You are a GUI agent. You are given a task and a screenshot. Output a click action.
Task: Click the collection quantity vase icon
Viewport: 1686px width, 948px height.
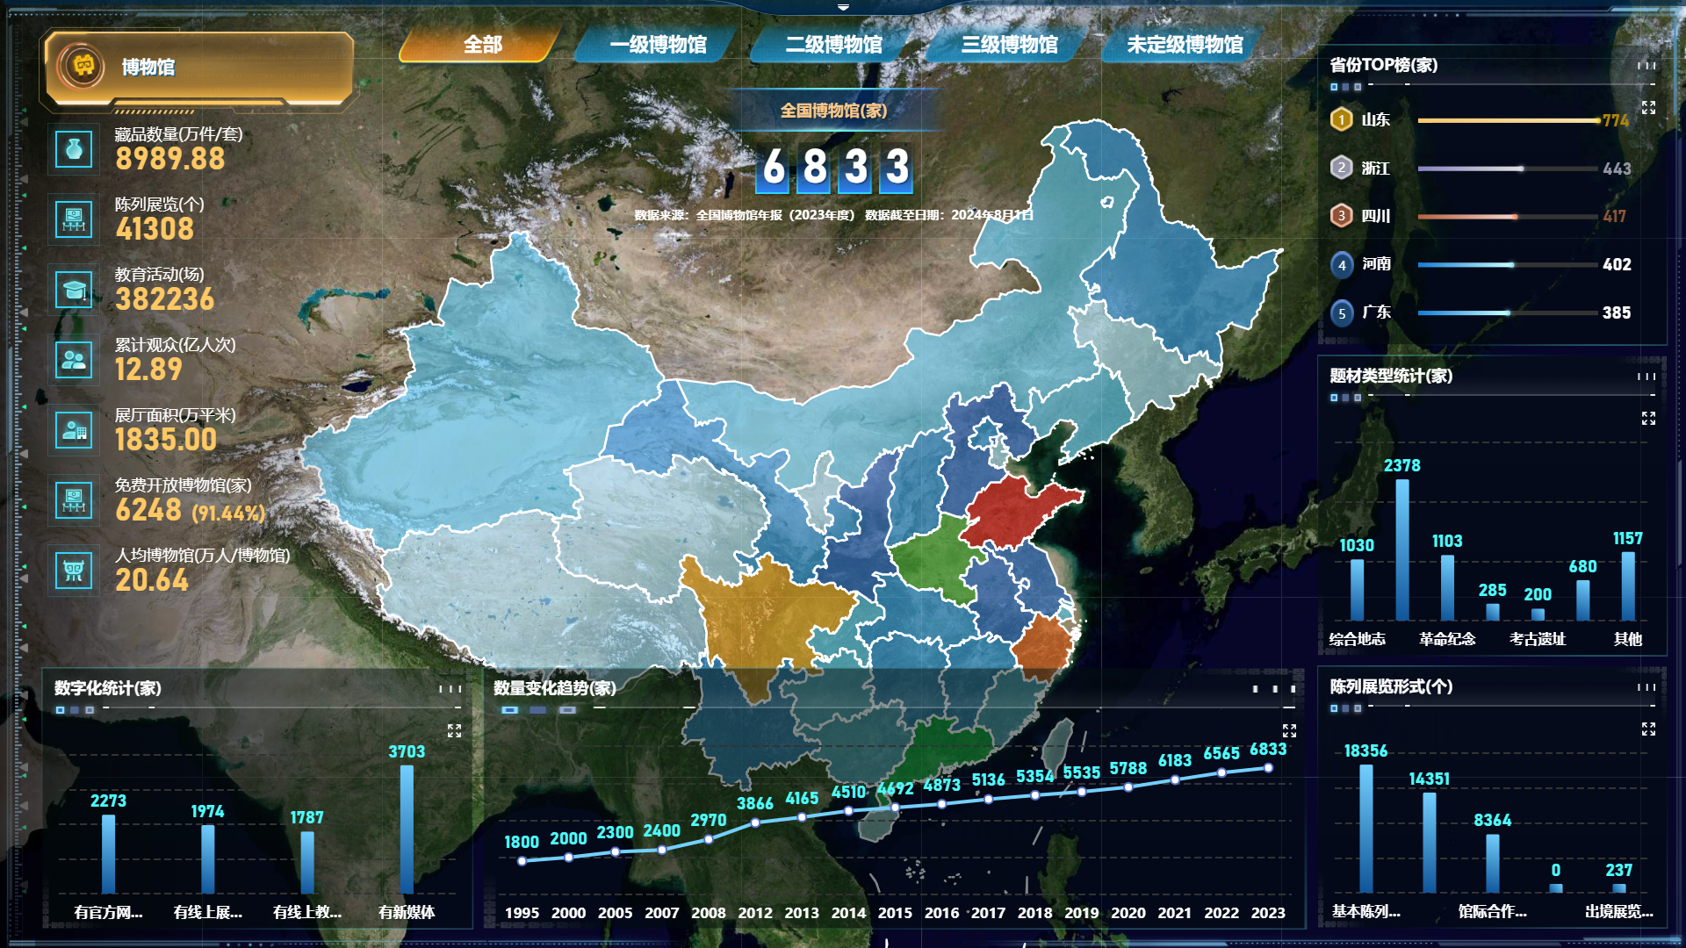click(x=74, y=149)
